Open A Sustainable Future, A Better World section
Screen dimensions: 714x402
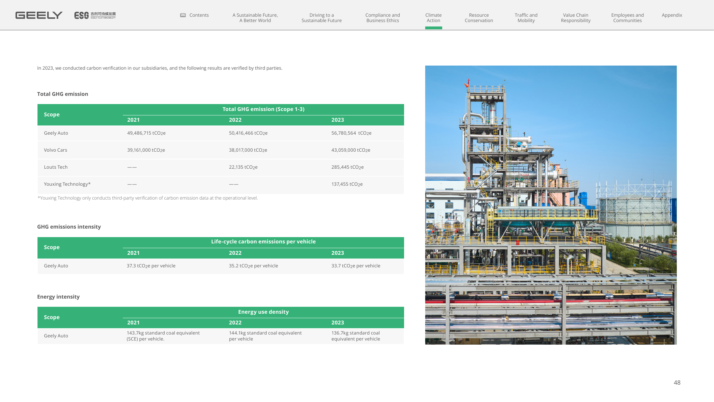coord(255,18)
